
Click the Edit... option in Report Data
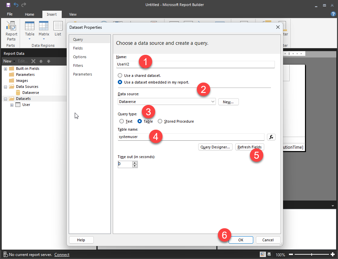click(23, 61)
